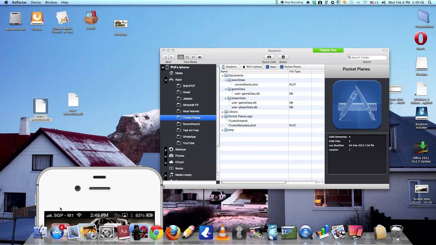The width and height of the screenshot is (436, 245).
Task: Switch to icon grid view mode
Action: pyautogui.click(x=193, y=57)
